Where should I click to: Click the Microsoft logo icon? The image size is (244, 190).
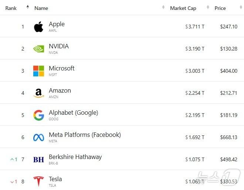click(x=38, y=71)
